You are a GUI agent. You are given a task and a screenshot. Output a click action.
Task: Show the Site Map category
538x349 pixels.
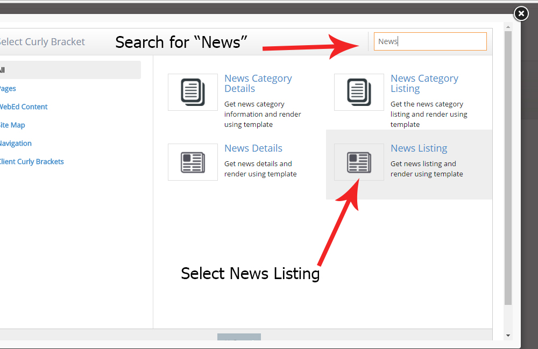12,125
